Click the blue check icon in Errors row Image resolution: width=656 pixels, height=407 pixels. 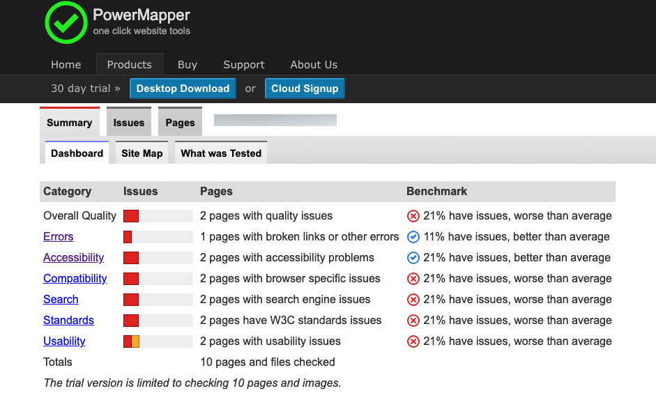[x=413, y=237]
